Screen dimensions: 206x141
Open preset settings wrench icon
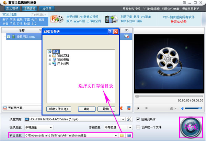coord(129,119)
